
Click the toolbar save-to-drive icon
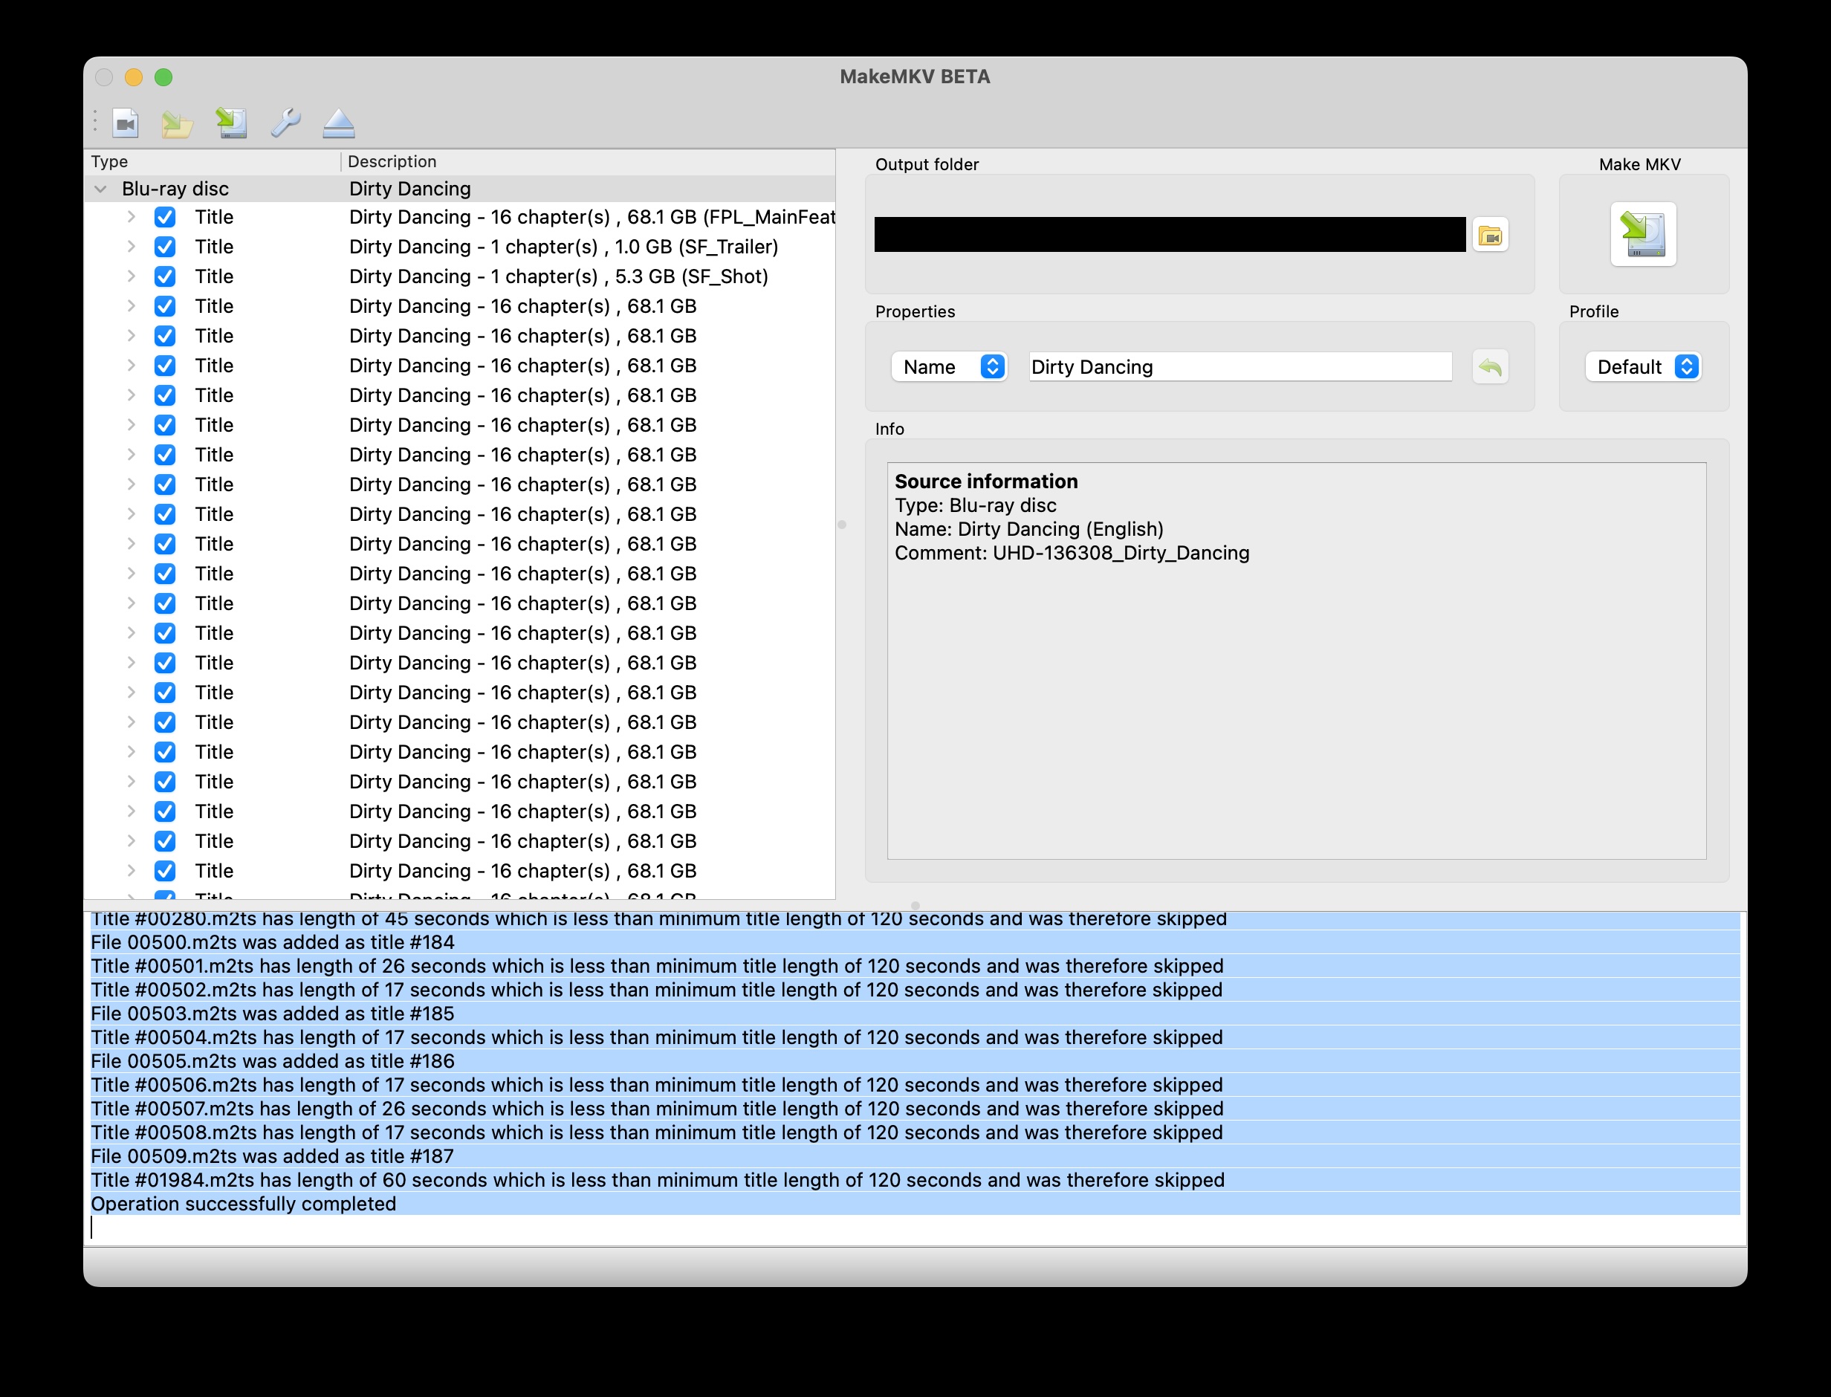coord(232,123)
